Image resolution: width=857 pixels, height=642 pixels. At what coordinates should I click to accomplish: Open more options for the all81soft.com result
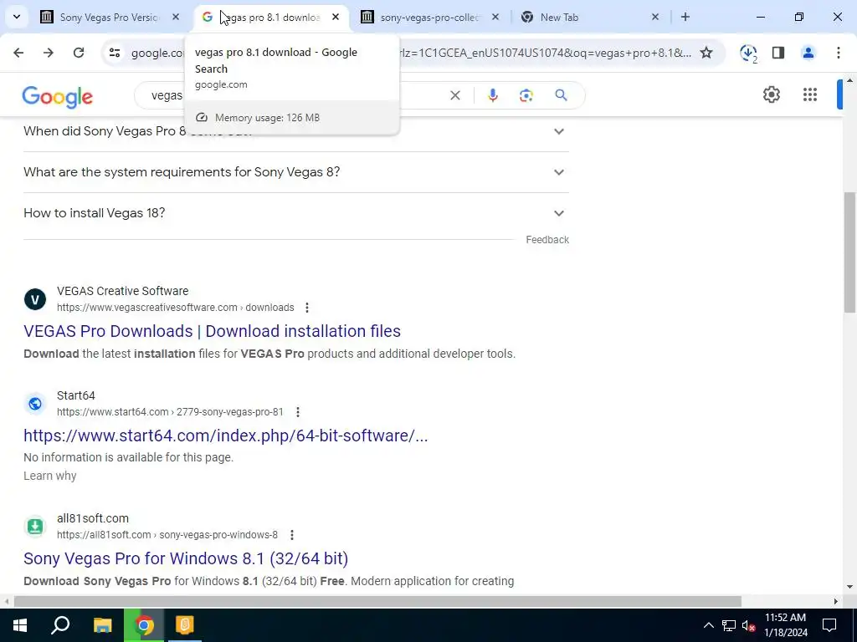pyautogui.click(x=292, y=534)
